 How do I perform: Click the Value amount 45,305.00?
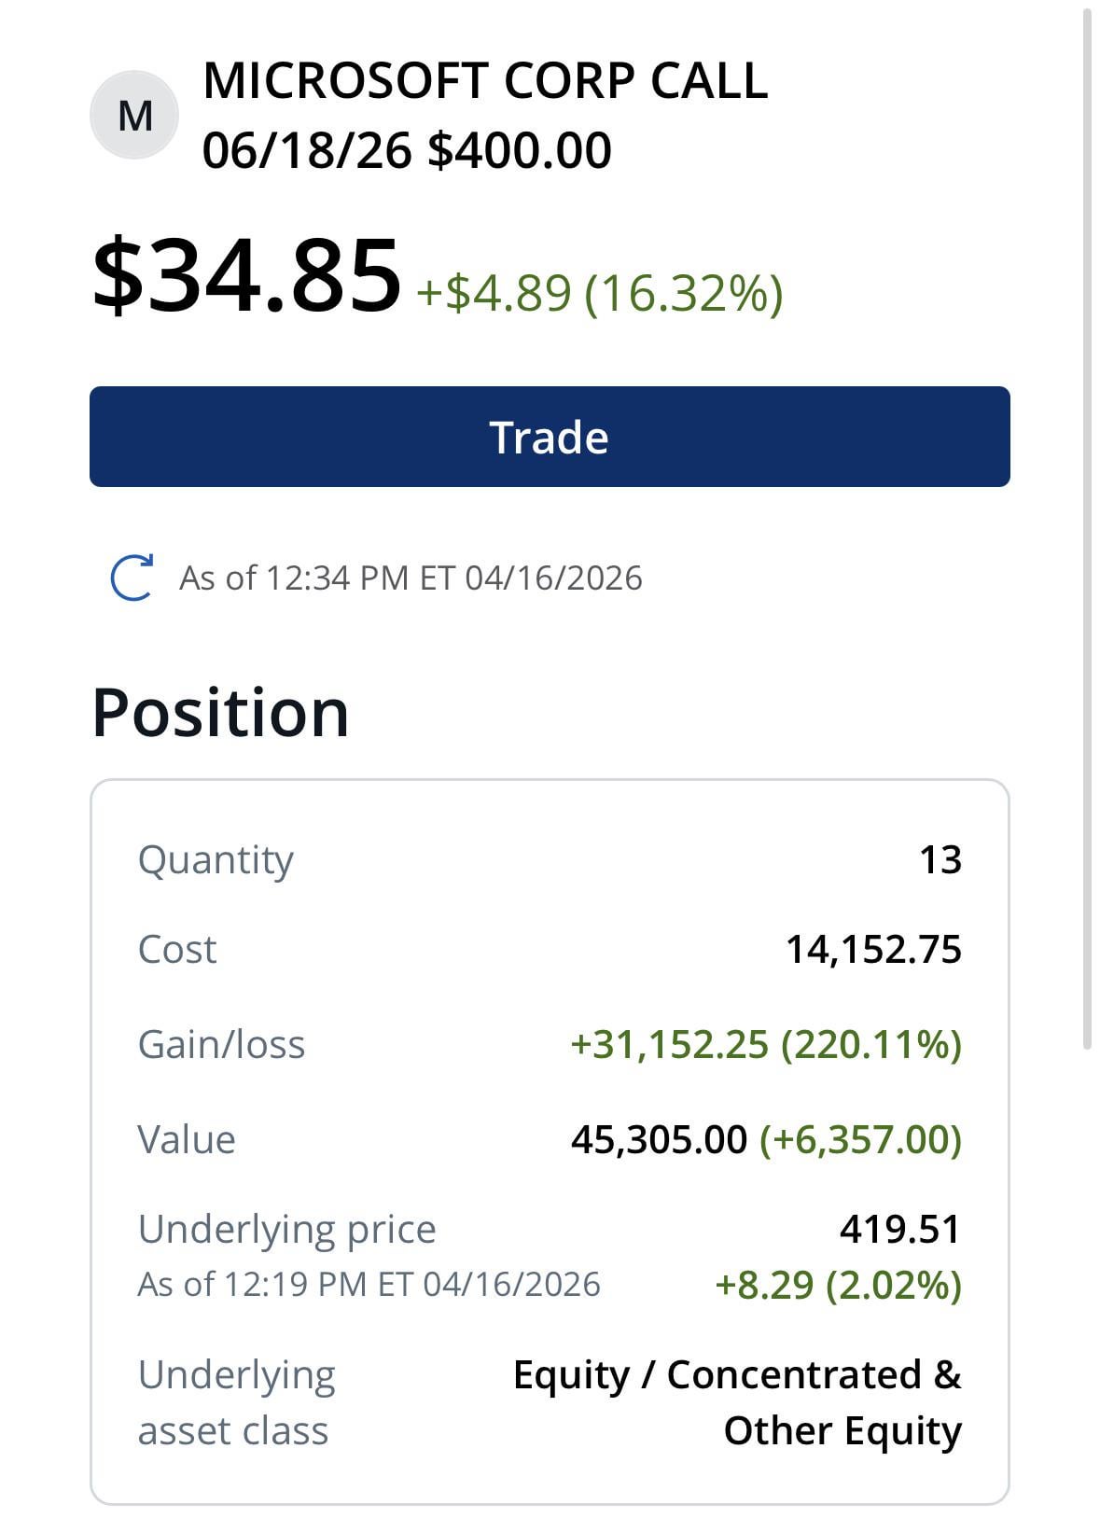click(659, 1139)
